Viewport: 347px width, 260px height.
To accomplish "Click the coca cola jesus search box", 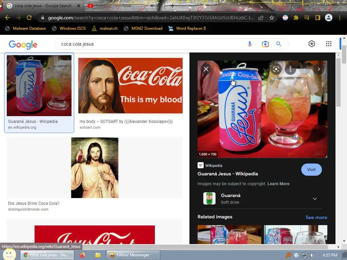I will pyautogui.click(x=150, y=44).
